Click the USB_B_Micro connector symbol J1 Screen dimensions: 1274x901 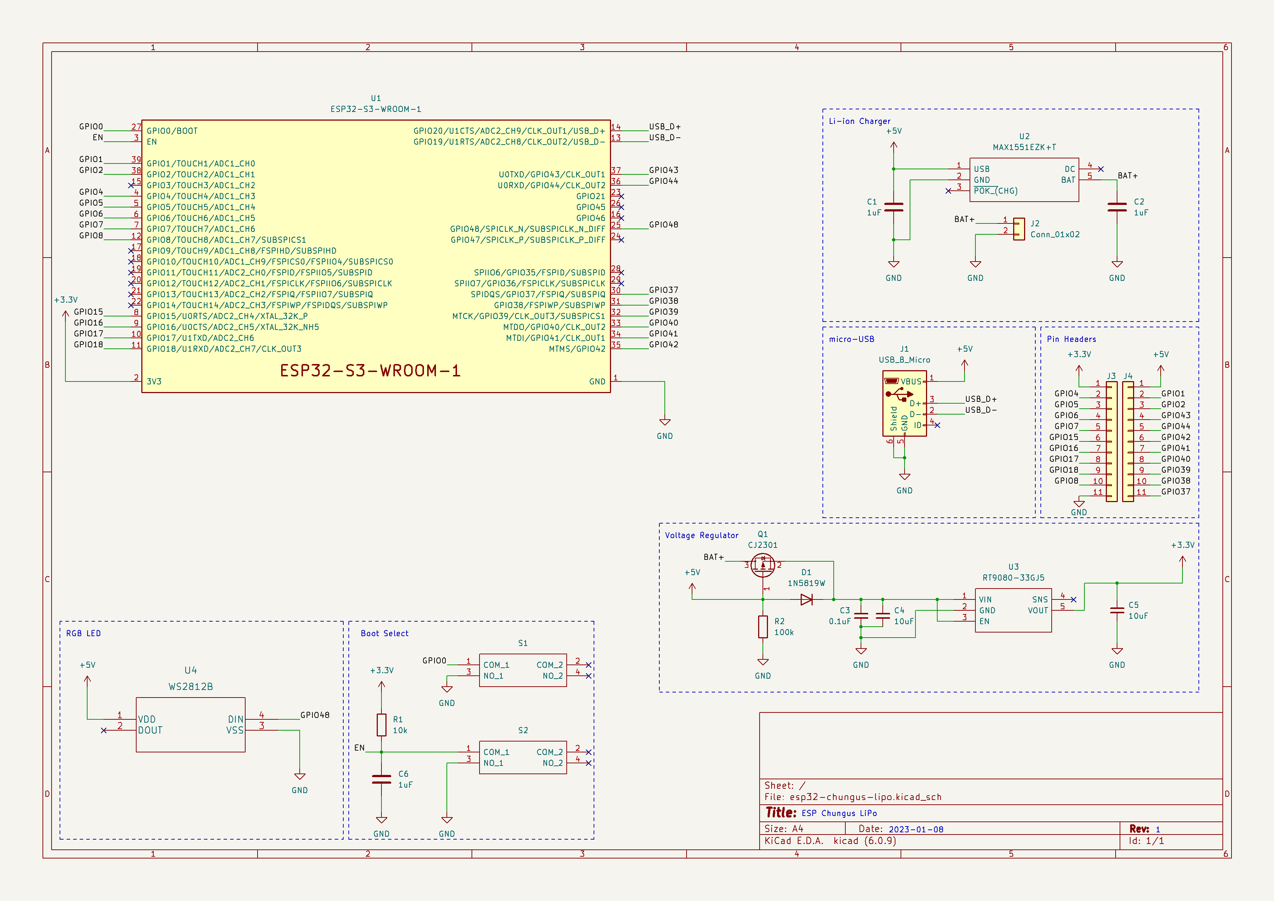tap(904, 403)
